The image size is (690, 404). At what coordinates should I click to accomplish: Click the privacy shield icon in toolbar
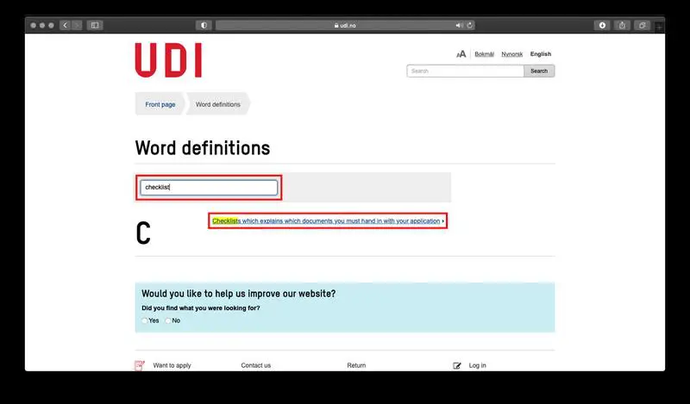click(204, 25)
